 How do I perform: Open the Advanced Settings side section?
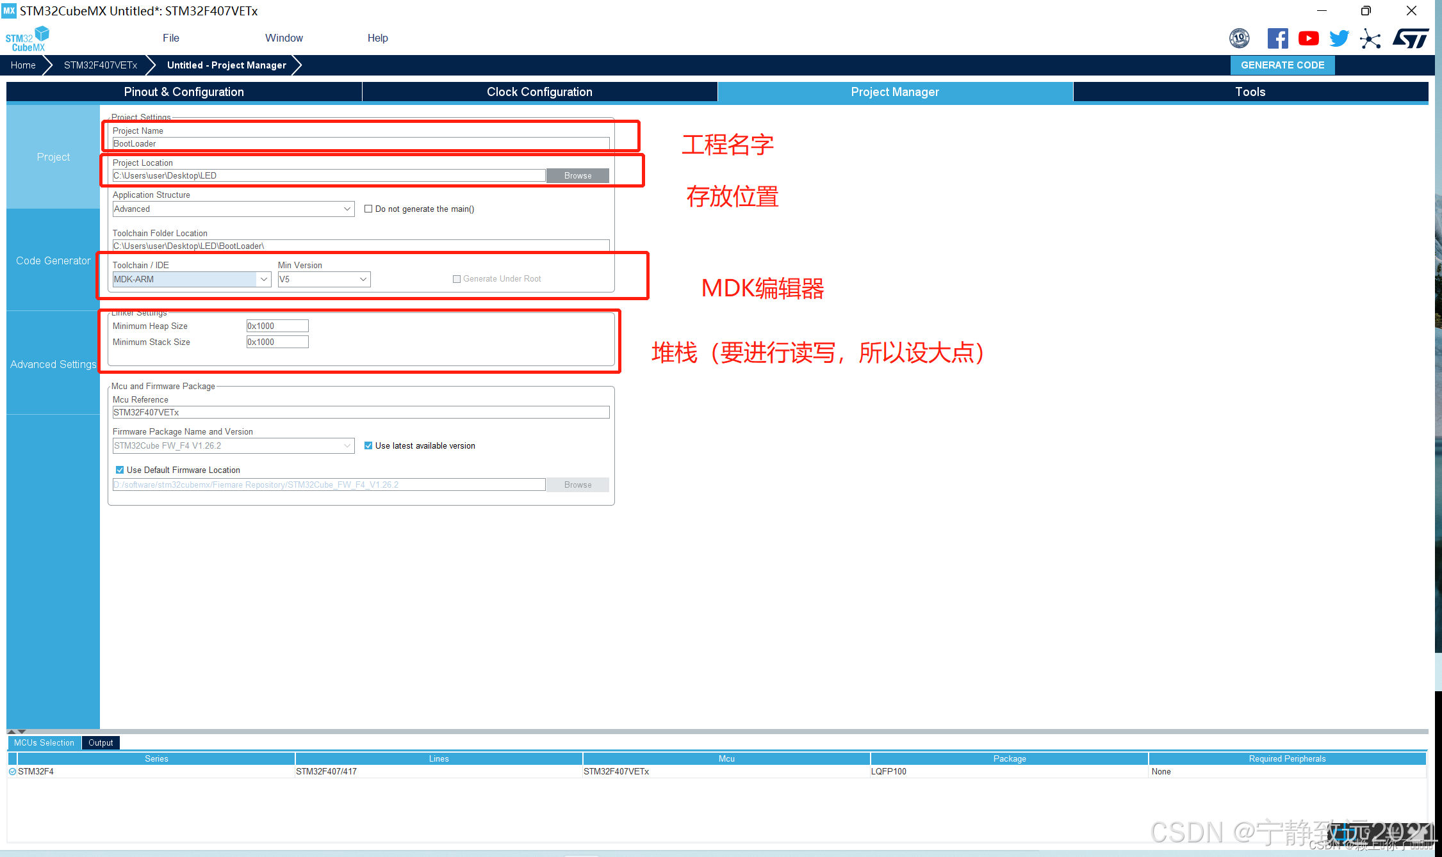click(x=53, y=364)
